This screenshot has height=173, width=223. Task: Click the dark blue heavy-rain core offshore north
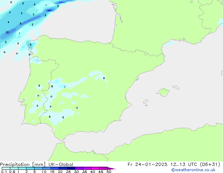click(50, 10)
